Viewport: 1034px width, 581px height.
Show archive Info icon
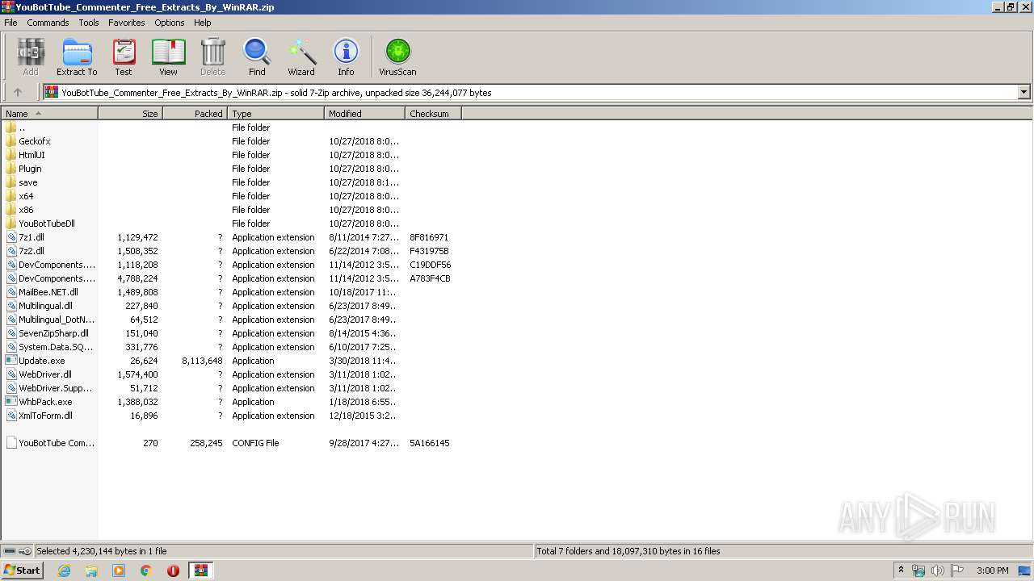(346, 57)
